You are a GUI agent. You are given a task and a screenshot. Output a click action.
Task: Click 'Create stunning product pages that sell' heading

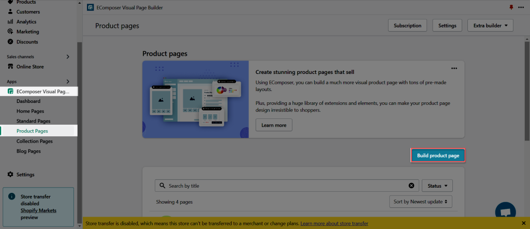pos(304,72)
